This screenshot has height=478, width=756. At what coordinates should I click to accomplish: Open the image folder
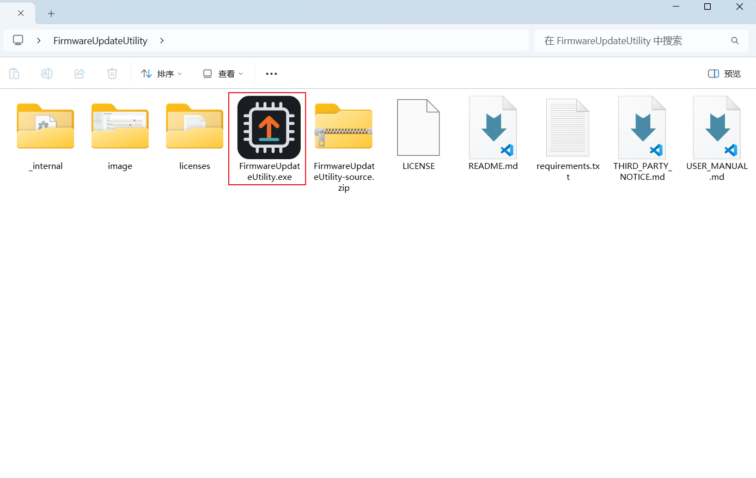coord(120,126)
